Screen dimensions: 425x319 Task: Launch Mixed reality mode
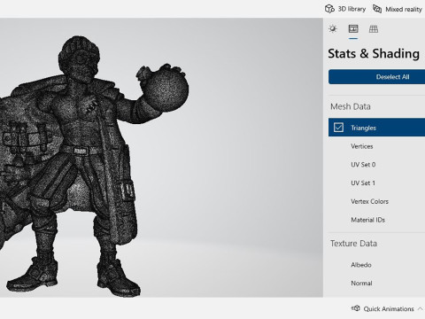398,9
